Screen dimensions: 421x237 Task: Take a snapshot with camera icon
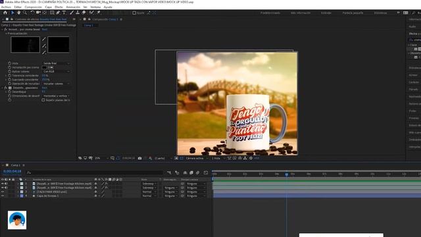139,158
